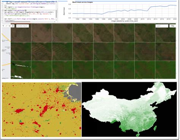Expand the Layers panel on map
The width and height of the screenshot is (180, 140).
click(162, 26)
